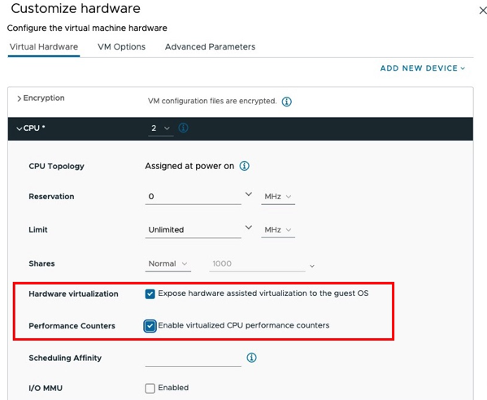Enable the I/O MMU checkbox
Viewport: 487px width, 400px height.
[x=150, y=388]
